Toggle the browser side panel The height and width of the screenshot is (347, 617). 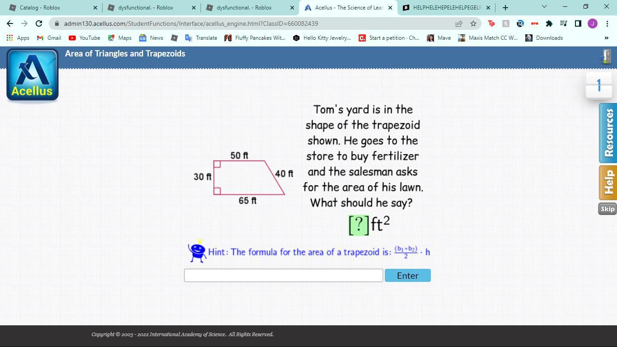[578, 23]
